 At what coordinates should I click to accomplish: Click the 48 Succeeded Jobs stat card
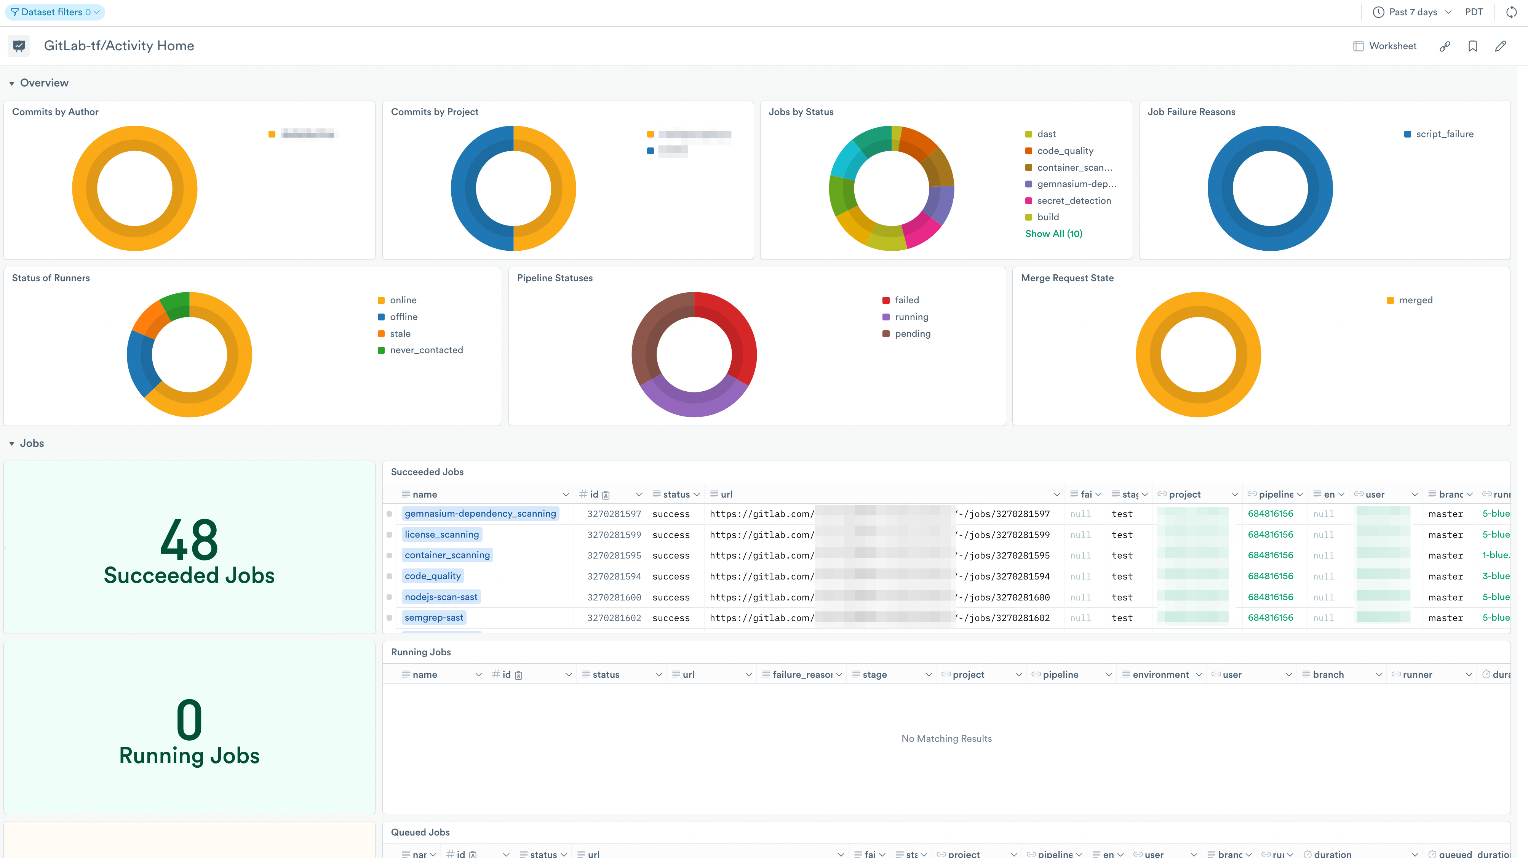point(189,547)
